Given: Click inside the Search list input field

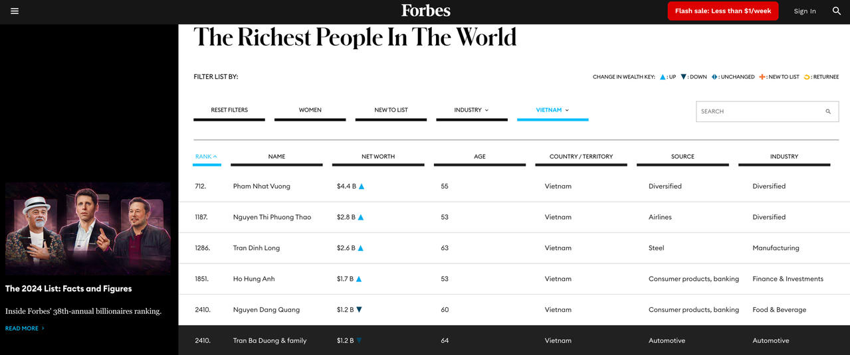Looking at the screenshot, I should 758,111.
